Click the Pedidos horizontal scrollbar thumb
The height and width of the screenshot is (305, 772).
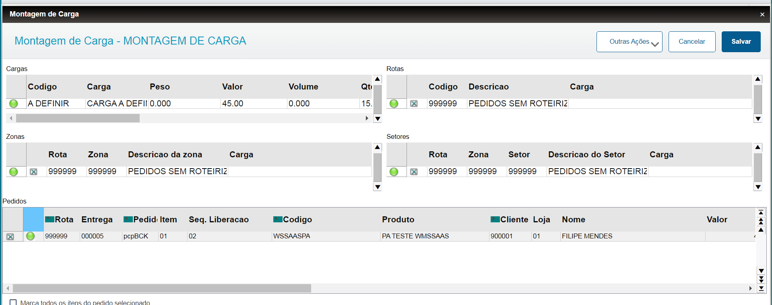pyautogui.click(x=162, y=288)
